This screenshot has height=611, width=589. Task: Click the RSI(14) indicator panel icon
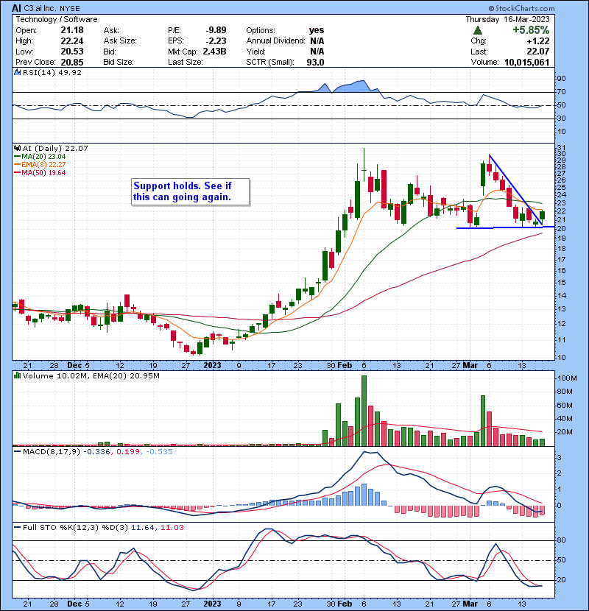click(x=17, y=72)
